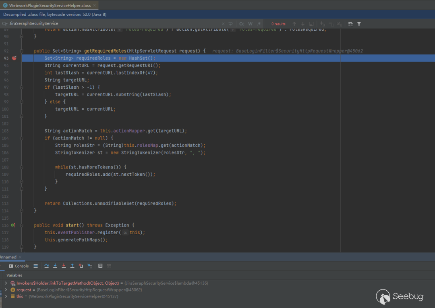
Task: Toggle whole Words (W) search option
Action: pos(250,24)
